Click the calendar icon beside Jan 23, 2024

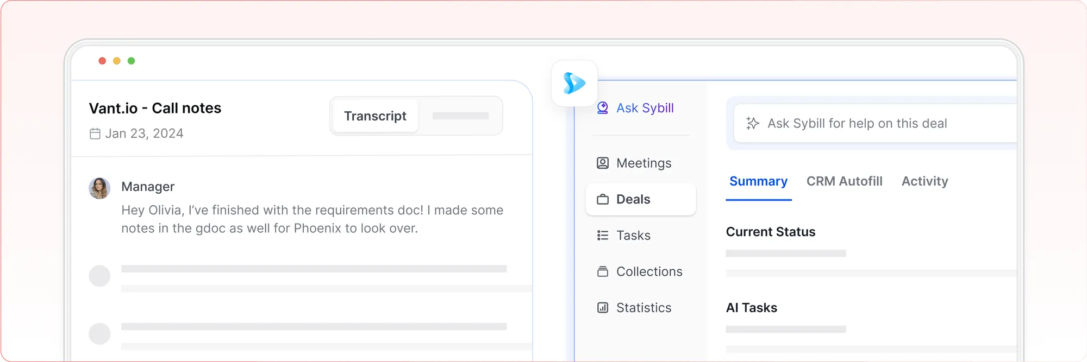pyautogui.click(x=95, y=134)
